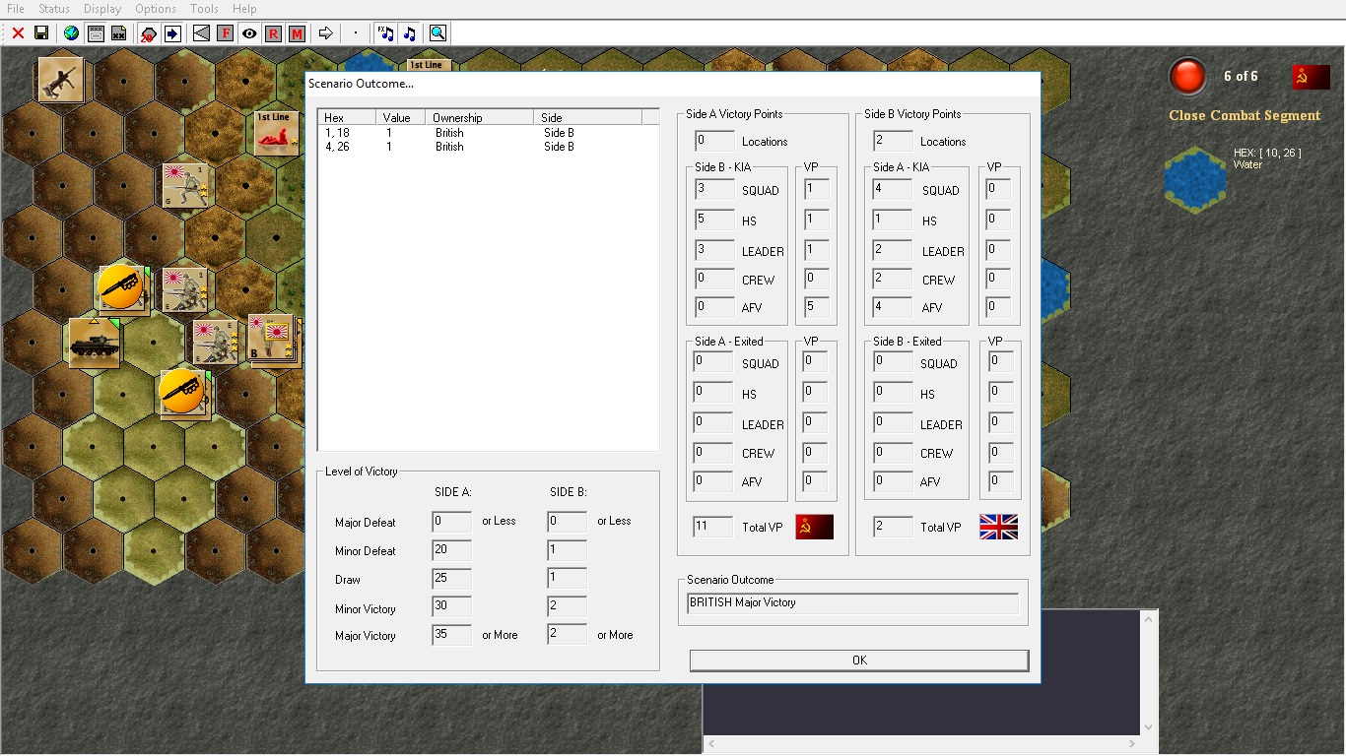Select the hex 1, 18 row
Image resolution: width=1346 pixels, height=756 pixels.
point(488,133)
